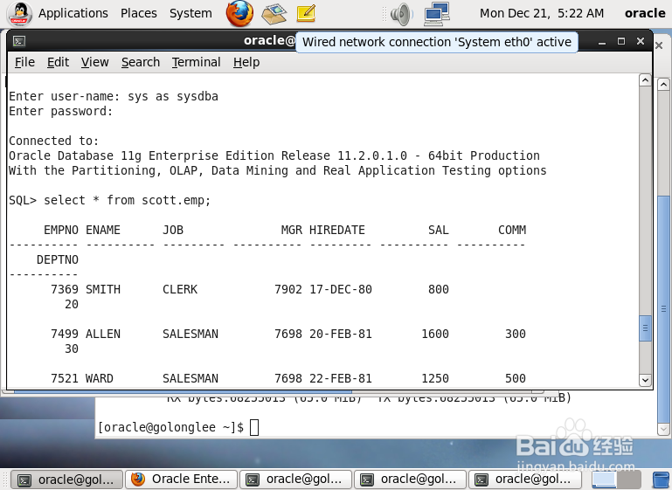Click the Oracle Database 11g Enterprise Edition line
This screenshot has height=490, width=672.
click(274, 155)
